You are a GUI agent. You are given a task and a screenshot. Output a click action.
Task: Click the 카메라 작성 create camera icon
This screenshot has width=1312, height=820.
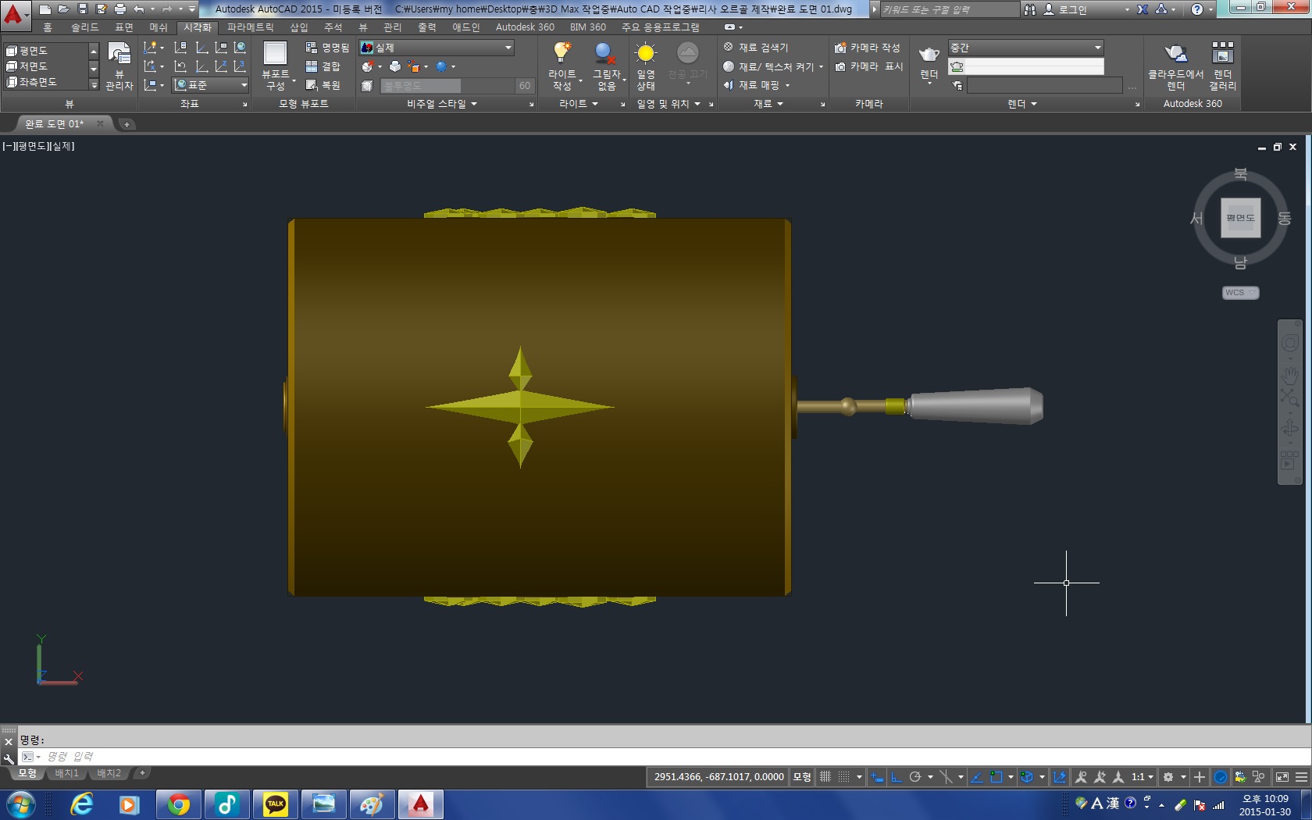coord(867,48)
